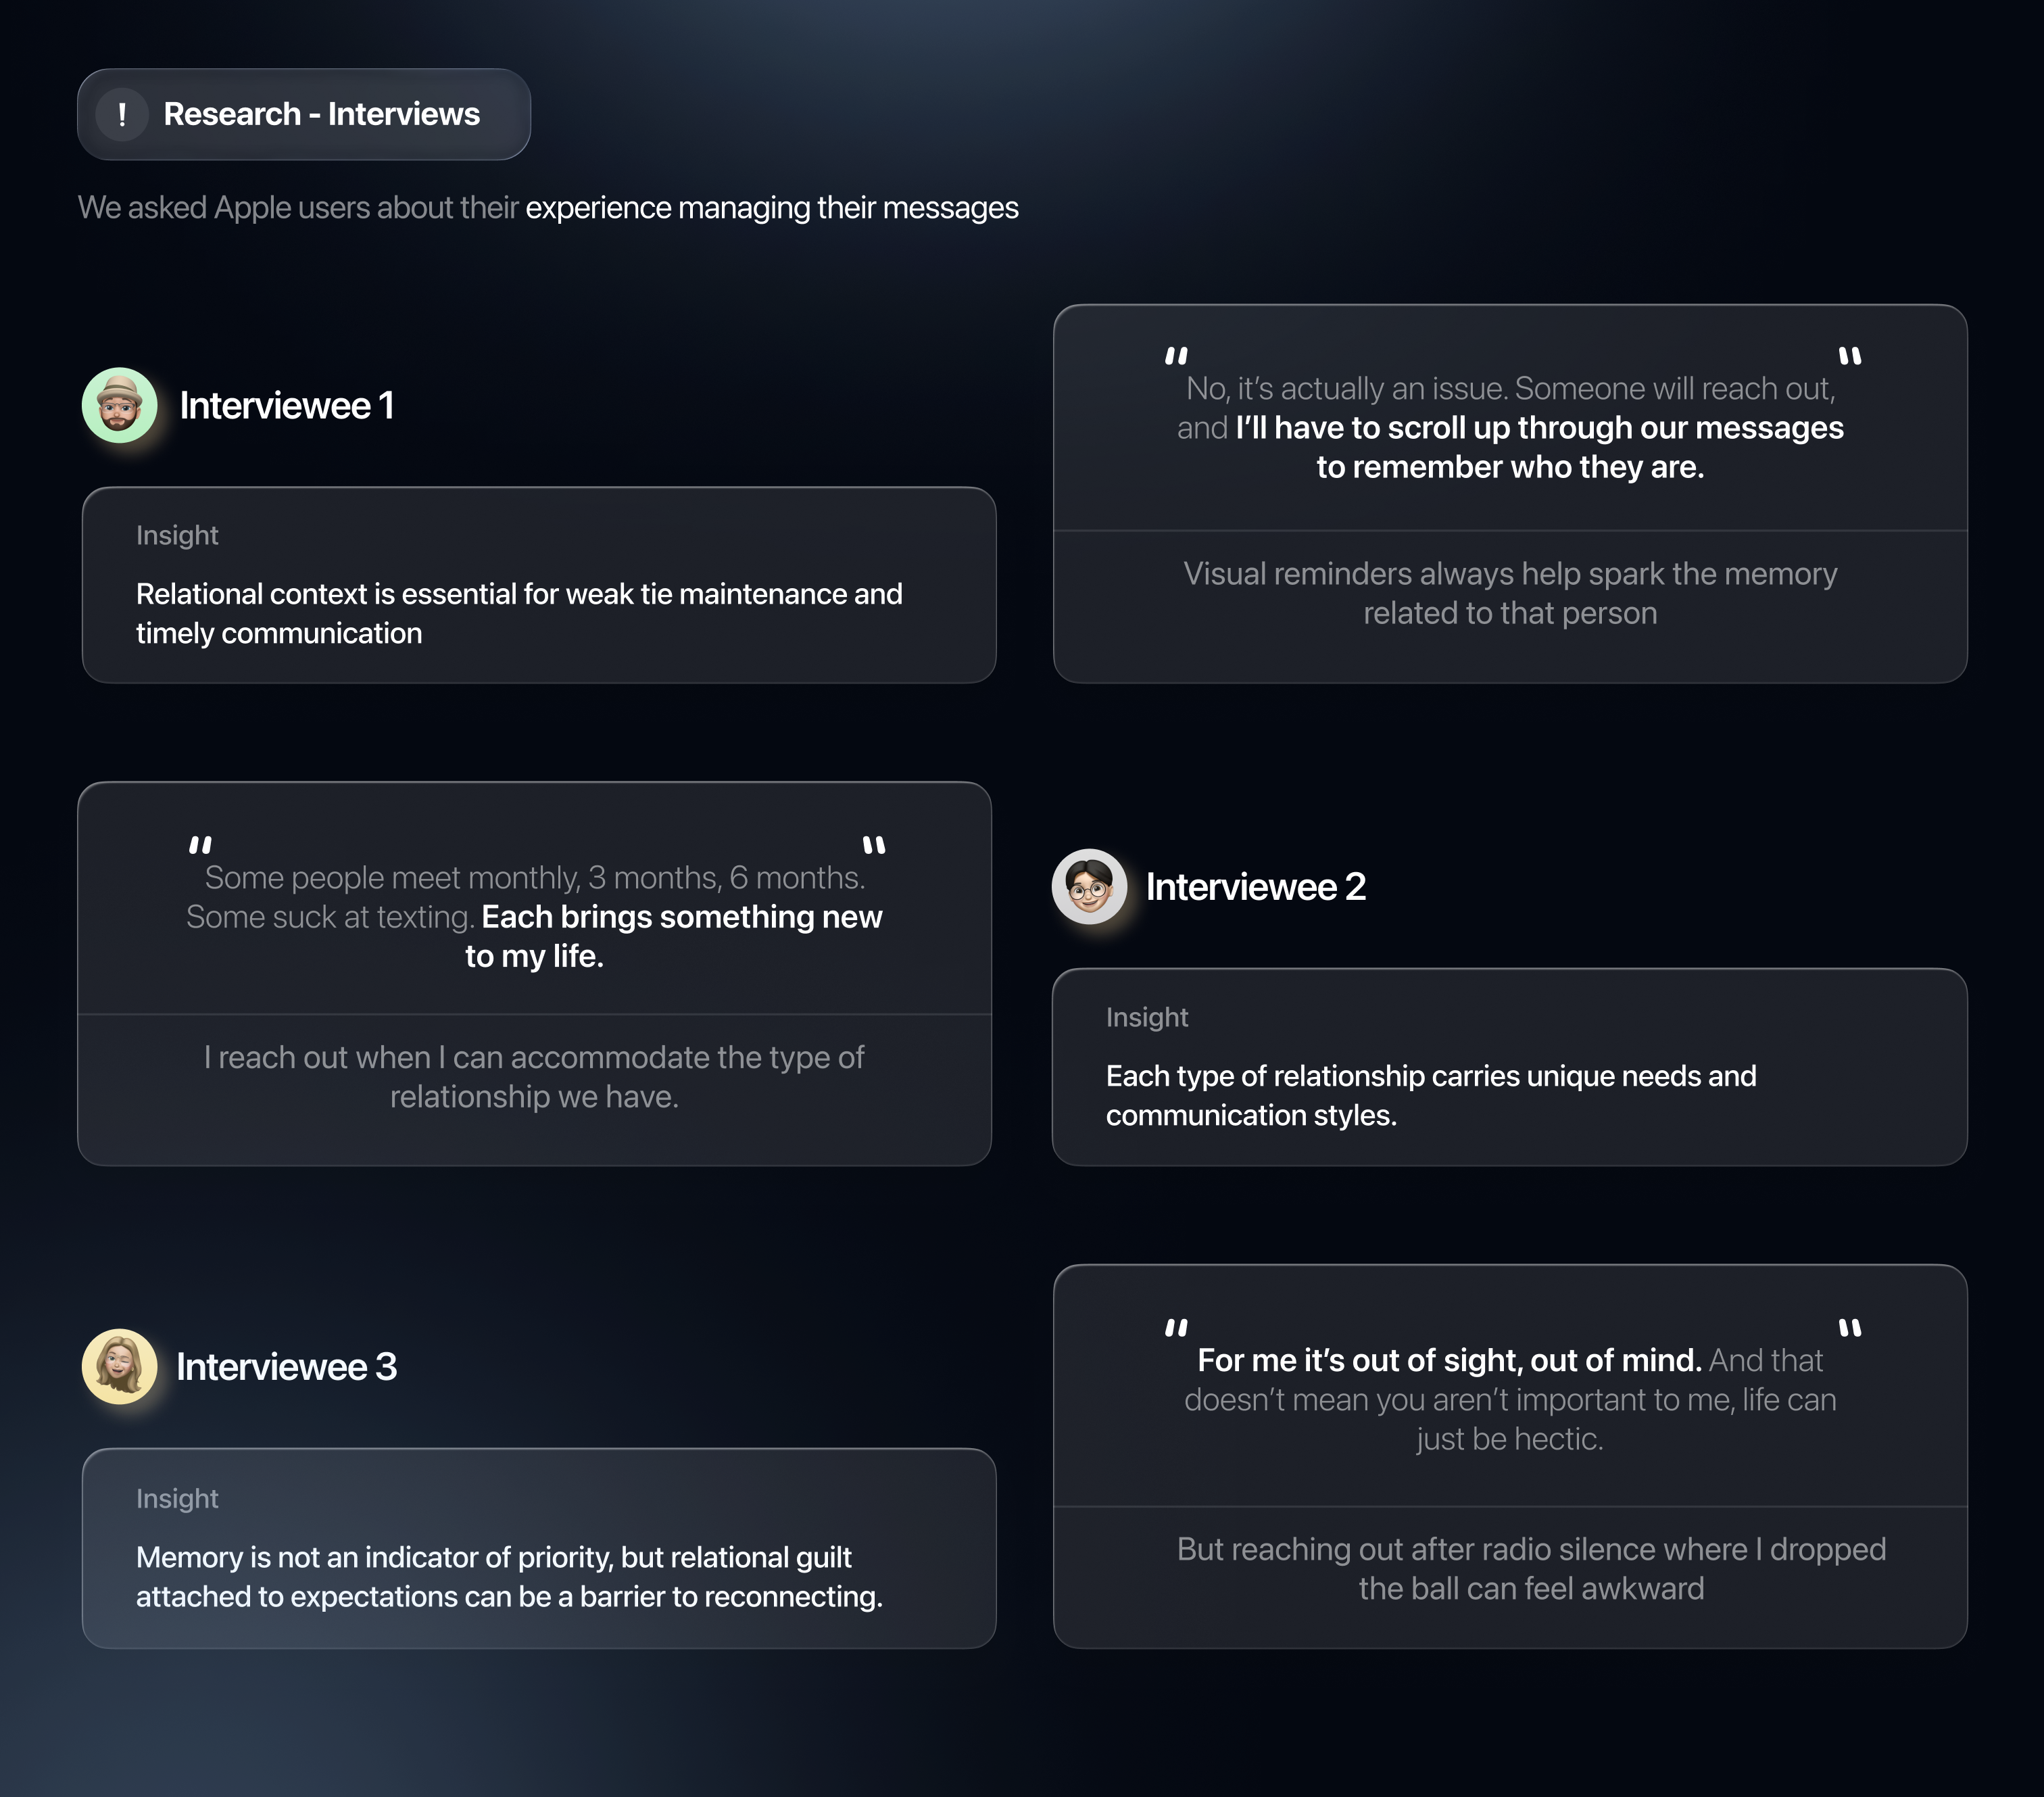
Task: Select the "Interviewee 1" heading
Action: [286, 406]
